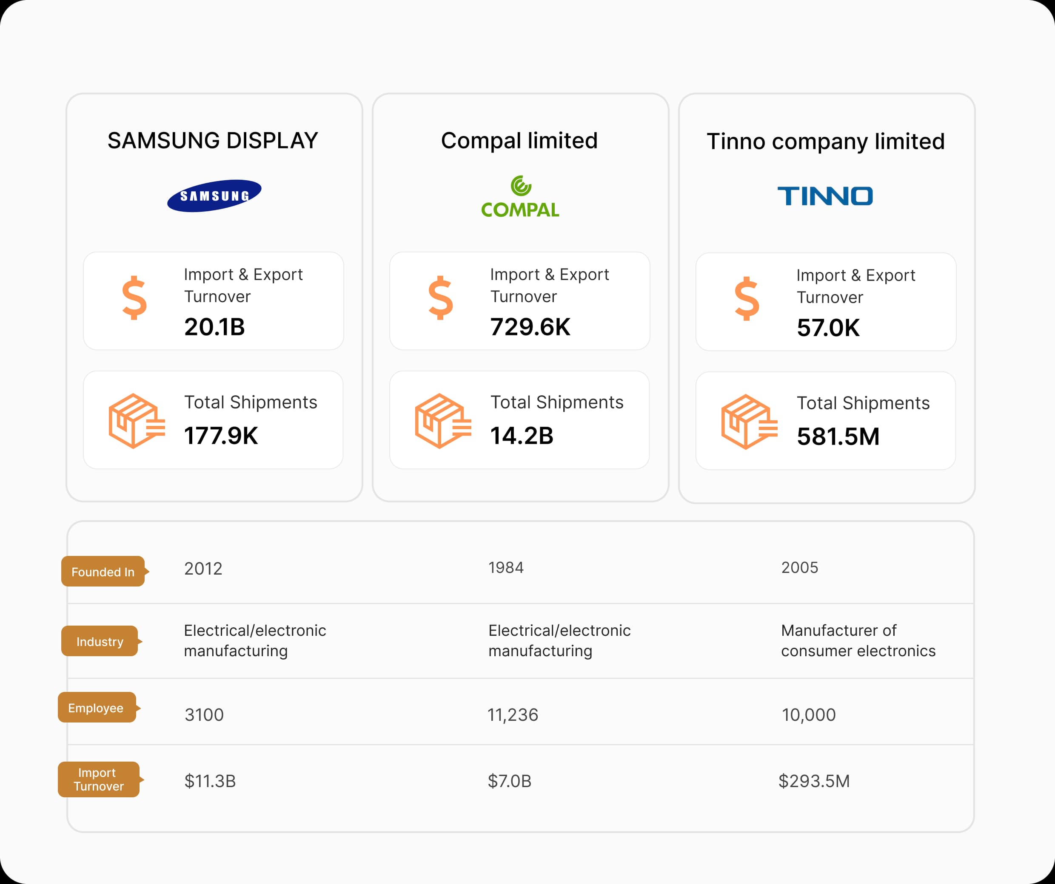The width and height of the screenshot is (1055, 884).
Task: Click Compal's Import & Export Turnover label
Action: tap(550, 286)
